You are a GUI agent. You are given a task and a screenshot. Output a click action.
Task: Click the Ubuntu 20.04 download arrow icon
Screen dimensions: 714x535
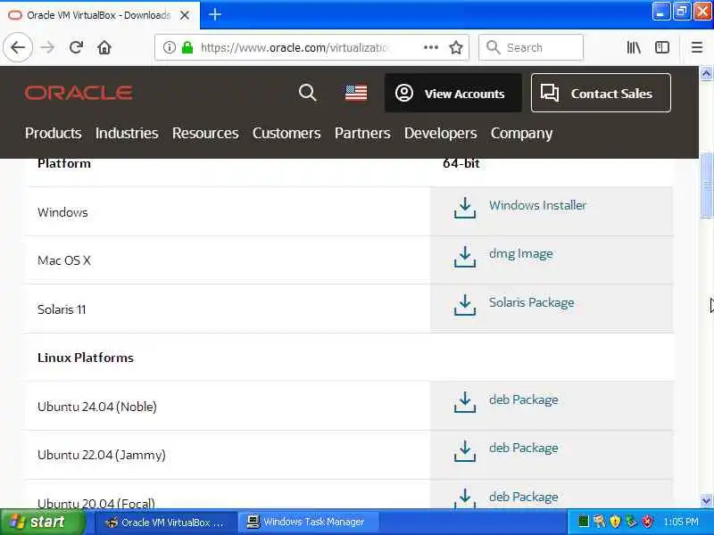coord(464,498)
